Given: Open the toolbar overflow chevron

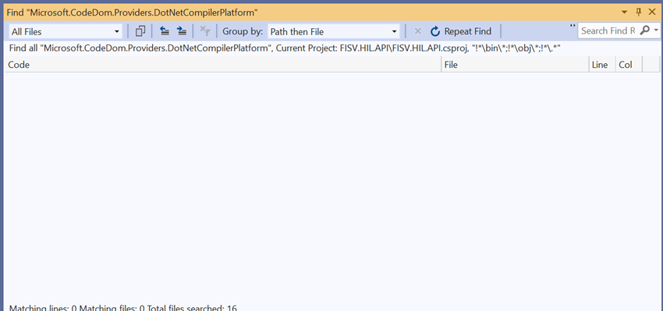Looking at the screenshot, I should (573, 27).
